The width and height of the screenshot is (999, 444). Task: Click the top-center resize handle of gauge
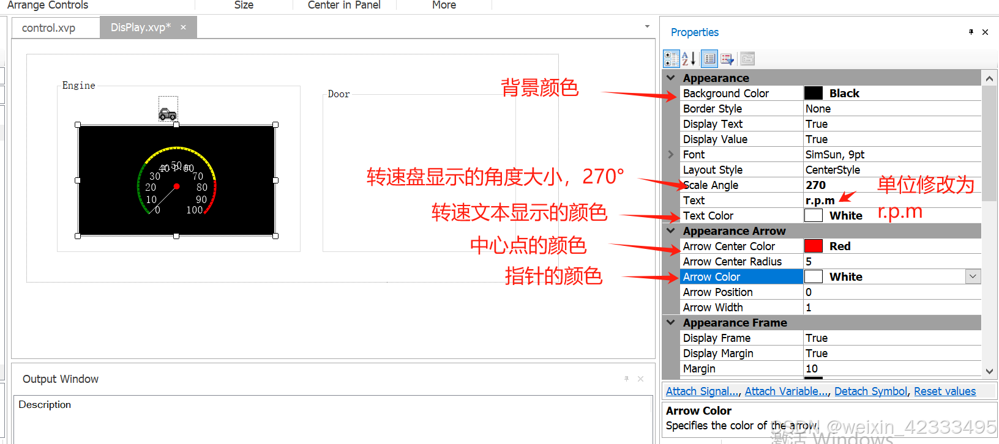(x=176, y=125)
